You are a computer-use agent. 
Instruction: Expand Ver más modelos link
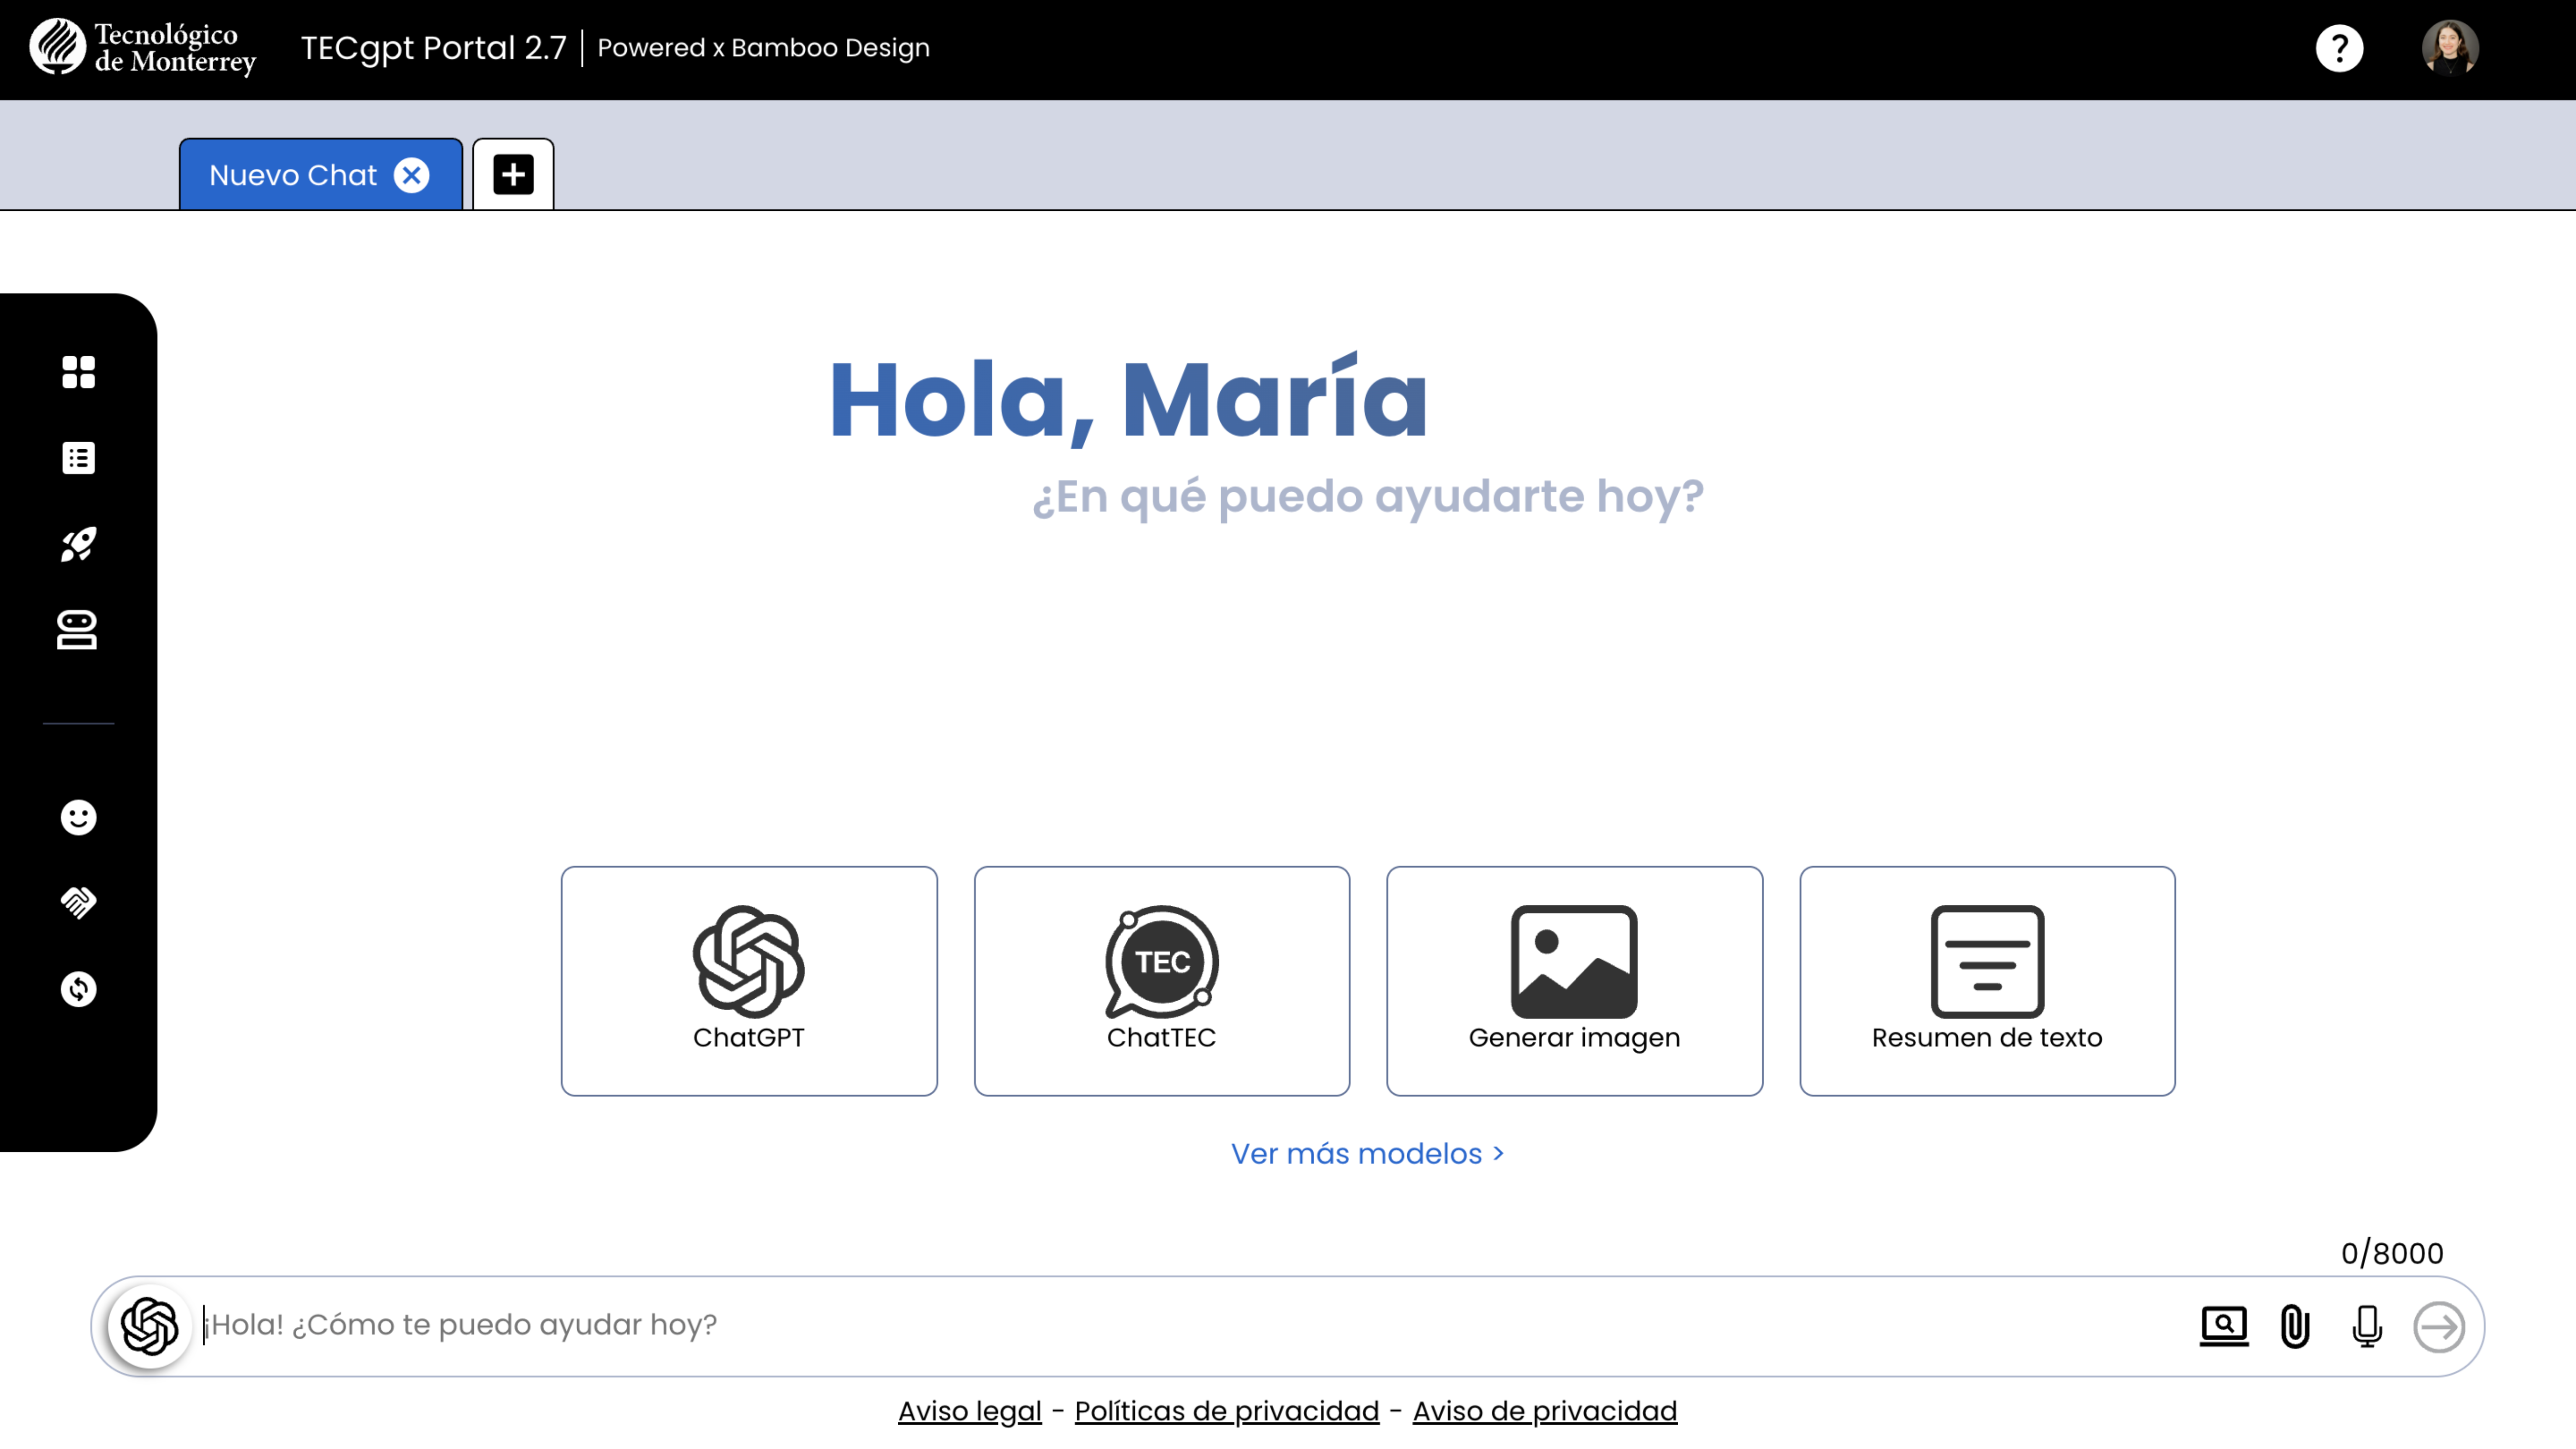tap(1367, 1153)
